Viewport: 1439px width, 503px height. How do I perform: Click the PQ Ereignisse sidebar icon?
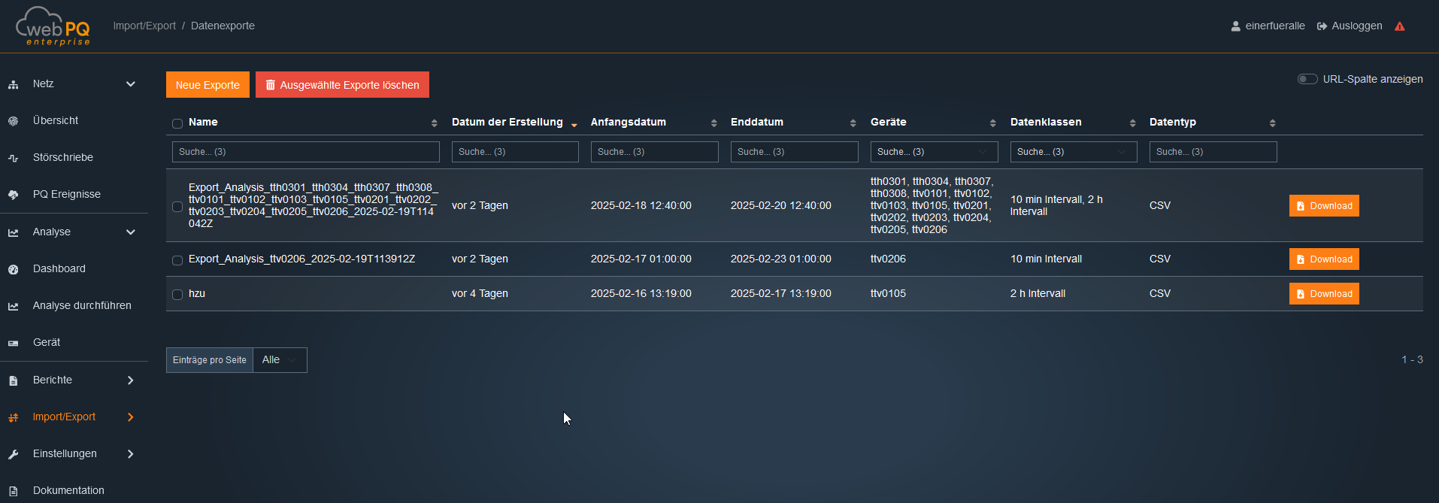(14, 195)
